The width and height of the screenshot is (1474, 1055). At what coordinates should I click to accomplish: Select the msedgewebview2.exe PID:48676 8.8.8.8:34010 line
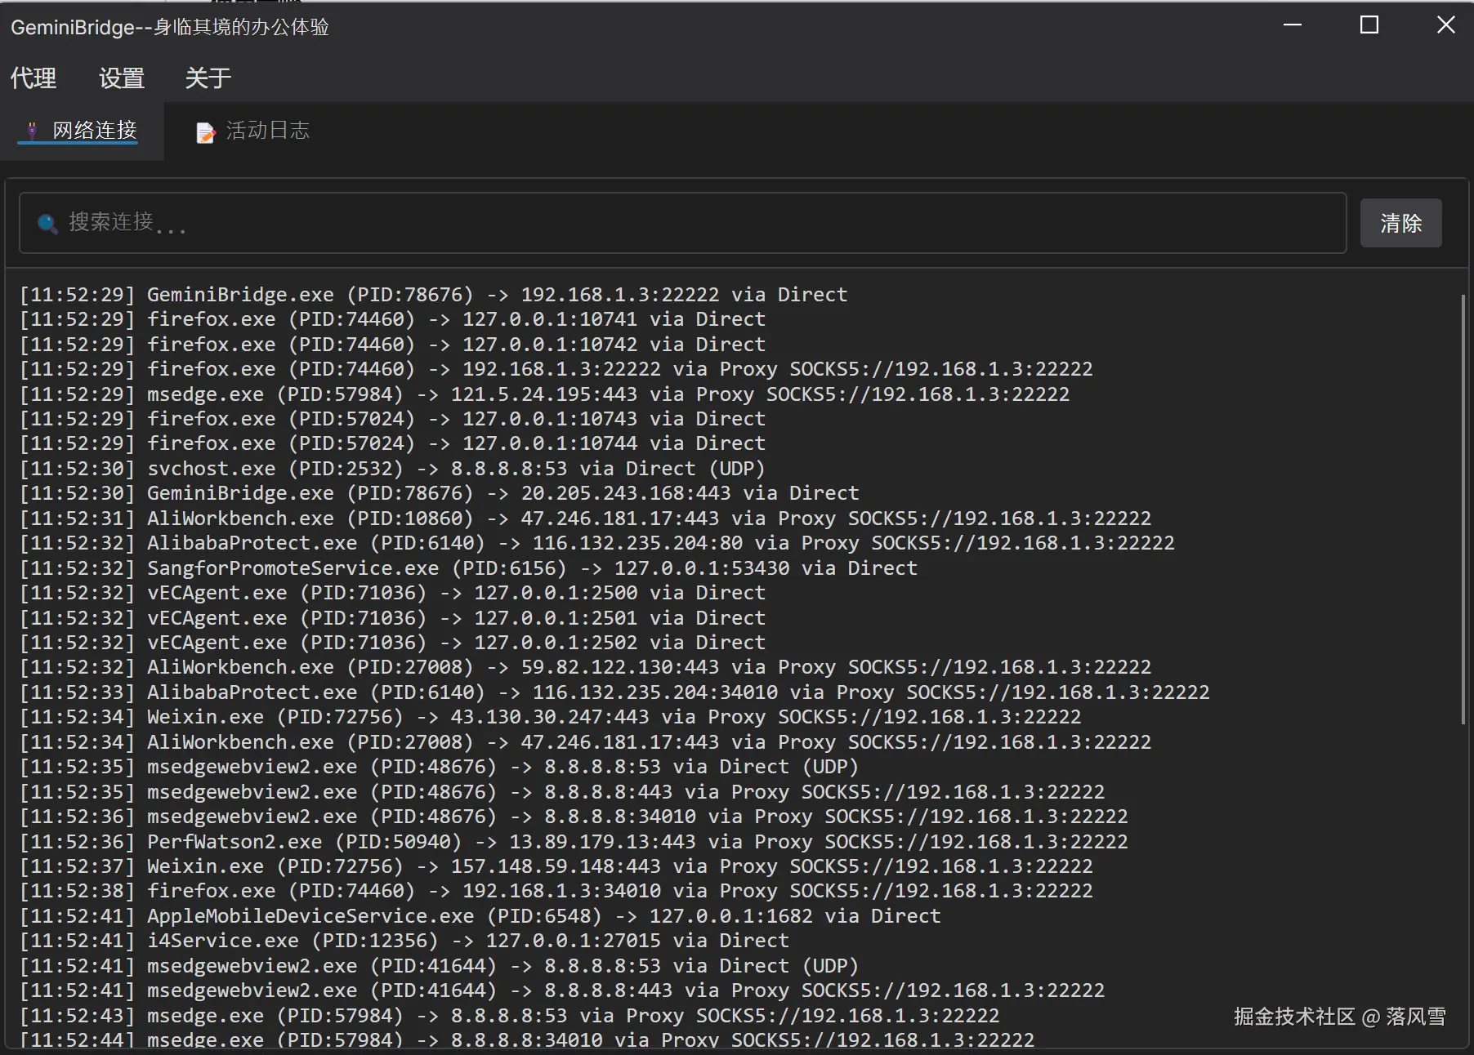574,817
